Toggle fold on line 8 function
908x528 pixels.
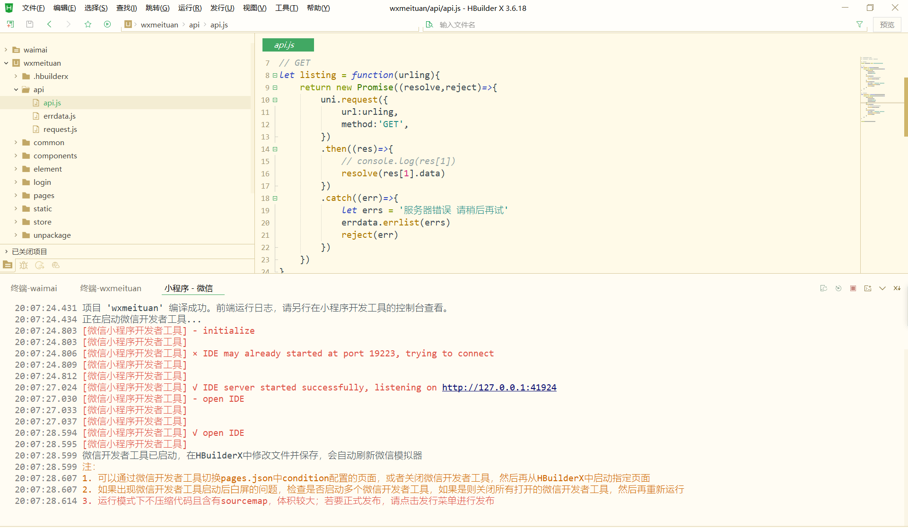(275, 75)
